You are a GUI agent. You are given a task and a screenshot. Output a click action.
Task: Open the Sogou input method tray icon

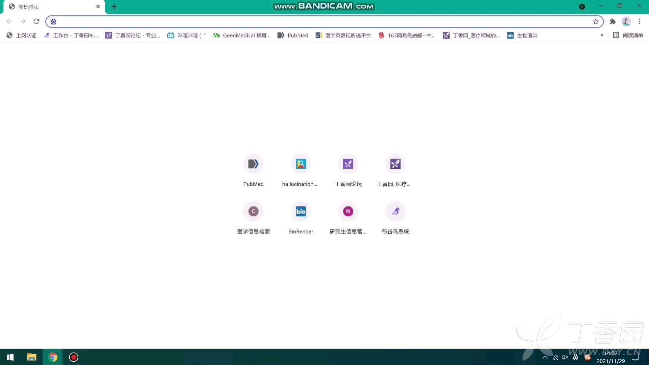tap(587, 357)
